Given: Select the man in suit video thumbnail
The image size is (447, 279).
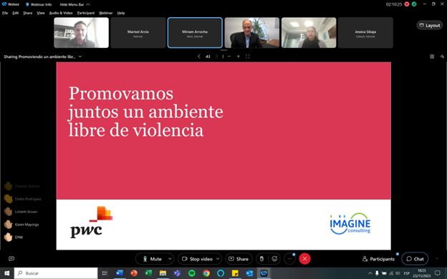Looking at the screenshot, I should tap(252, 32).
